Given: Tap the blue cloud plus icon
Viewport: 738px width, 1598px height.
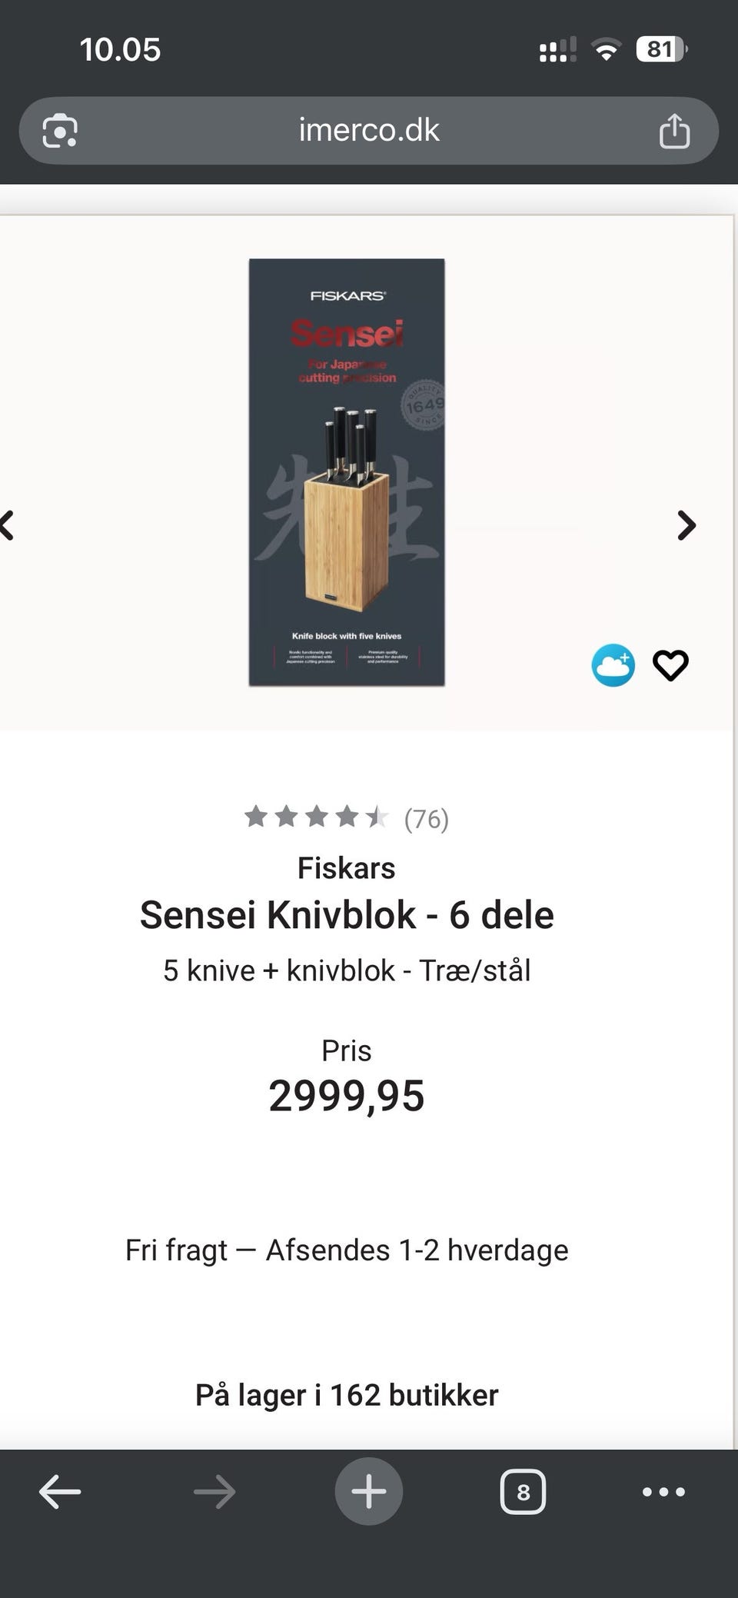Looking at the screenshot, I should (613, 665).
